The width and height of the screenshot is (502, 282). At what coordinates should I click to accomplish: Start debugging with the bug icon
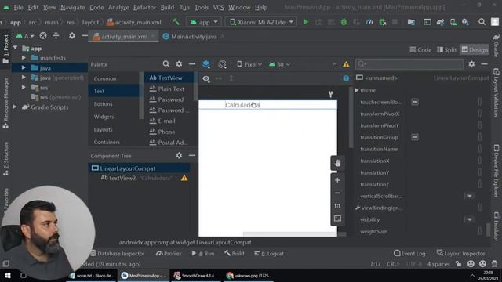(344, 22)
